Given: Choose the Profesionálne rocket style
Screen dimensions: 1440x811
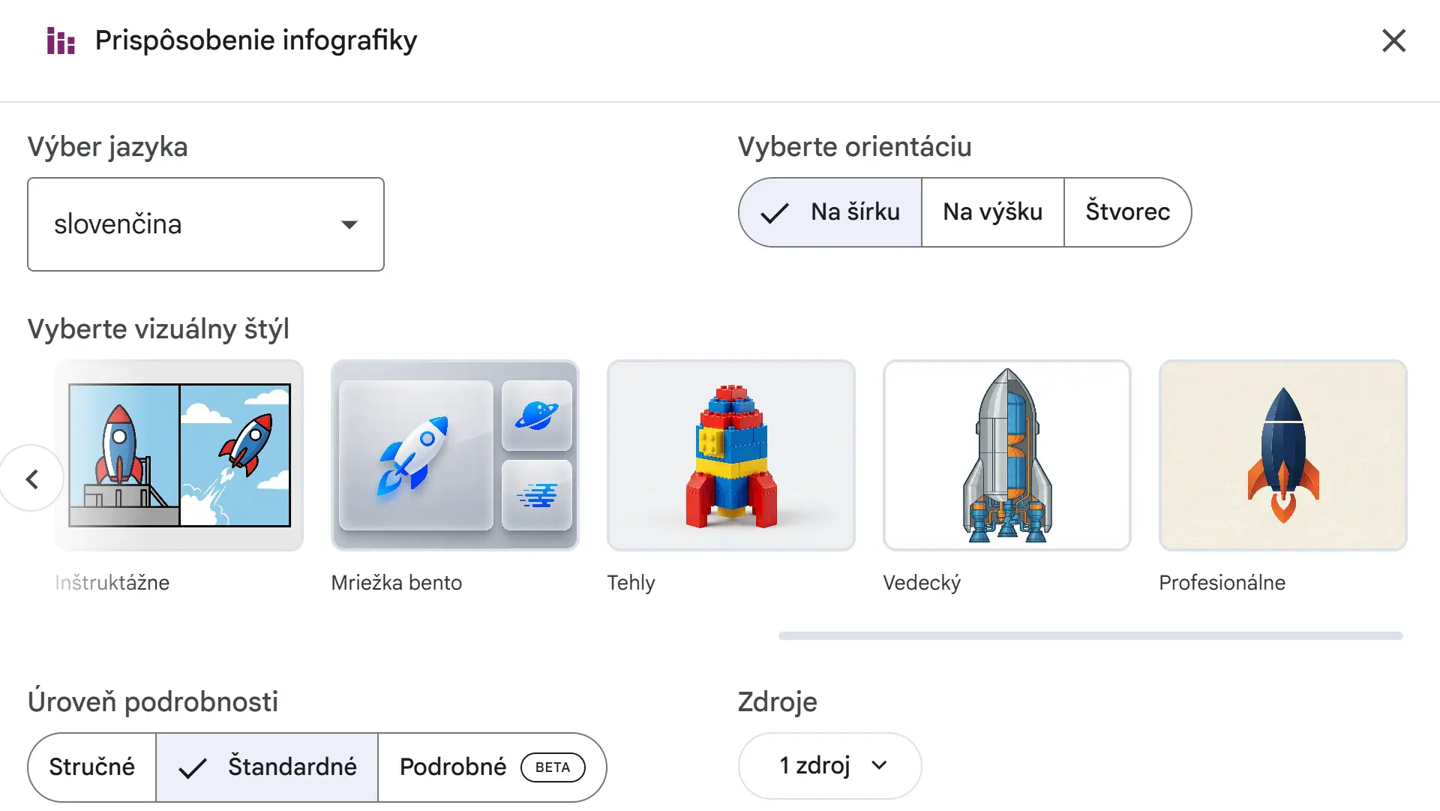Looking at the screenshot, I should click(1283, 455).
